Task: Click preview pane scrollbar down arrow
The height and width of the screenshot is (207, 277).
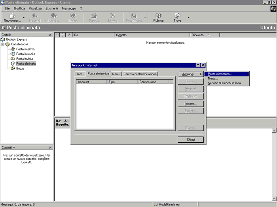Action: click(x=274, y=199)
